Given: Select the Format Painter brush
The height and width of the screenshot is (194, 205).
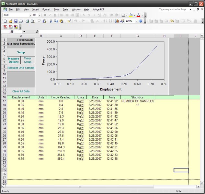Looking at the screenshot, I should pyautogui.click(x=69, y=21).
